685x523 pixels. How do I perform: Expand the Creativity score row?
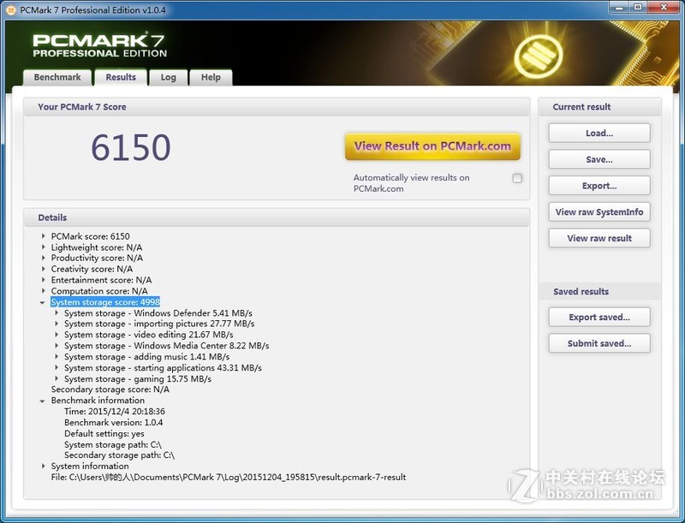tap(44, 269)
